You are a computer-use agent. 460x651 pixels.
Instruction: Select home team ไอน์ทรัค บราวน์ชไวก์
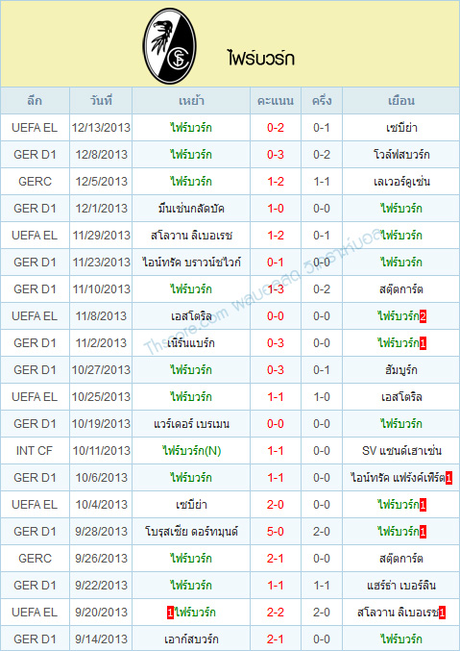[x=191, y=262]
